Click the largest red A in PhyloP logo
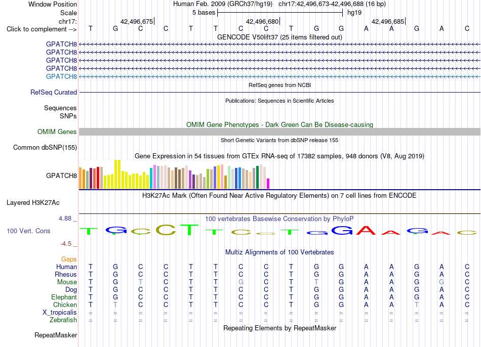 (366, 230)
